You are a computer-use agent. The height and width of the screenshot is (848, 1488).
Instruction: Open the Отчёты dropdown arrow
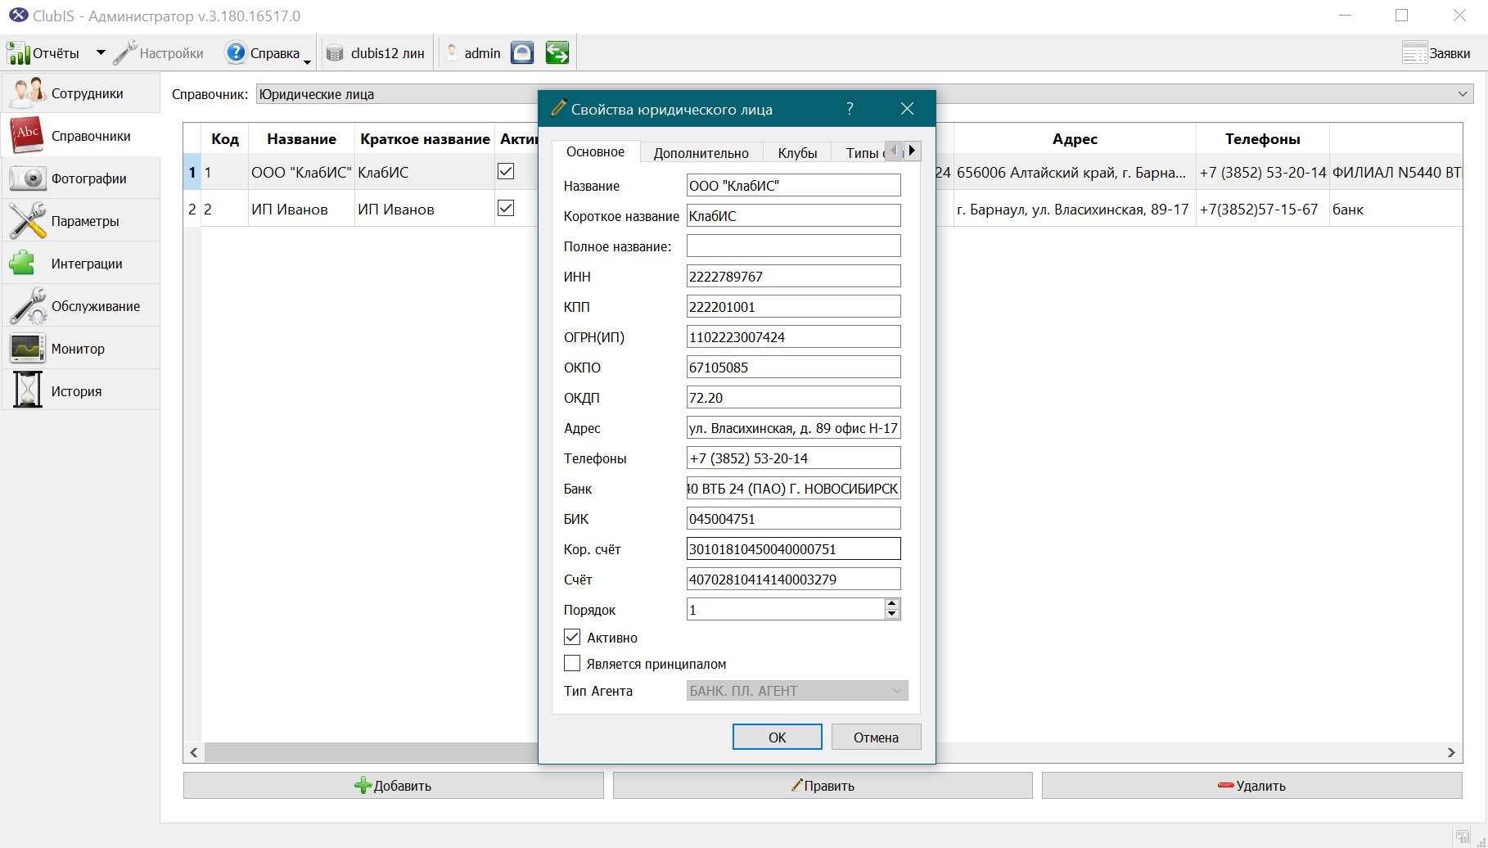click(101, 53)
